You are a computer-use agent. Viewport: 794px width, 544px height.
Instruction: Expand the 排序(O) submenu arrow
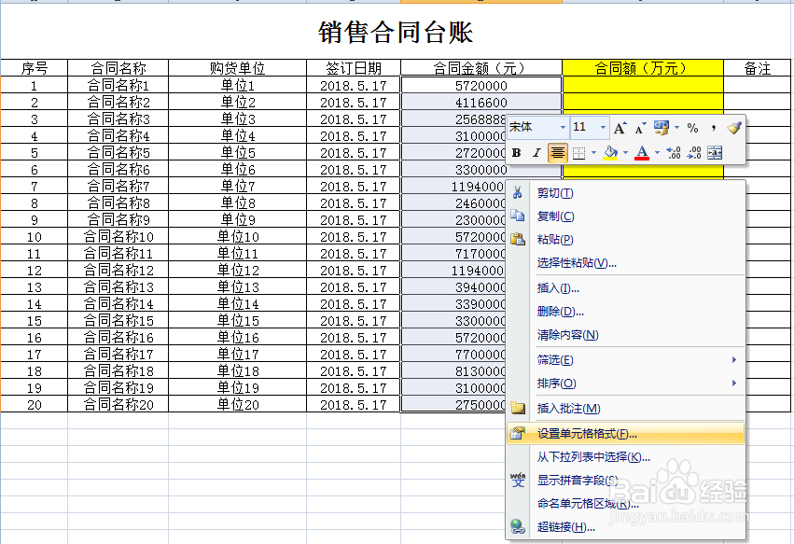click(733, 383)
